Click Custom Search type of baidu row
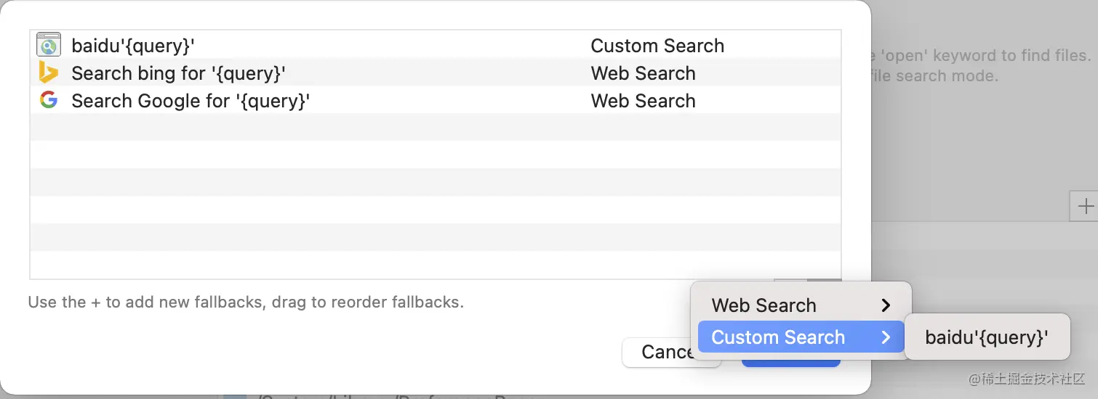This screenshot has width=1098, height=399. coord(657,46)
